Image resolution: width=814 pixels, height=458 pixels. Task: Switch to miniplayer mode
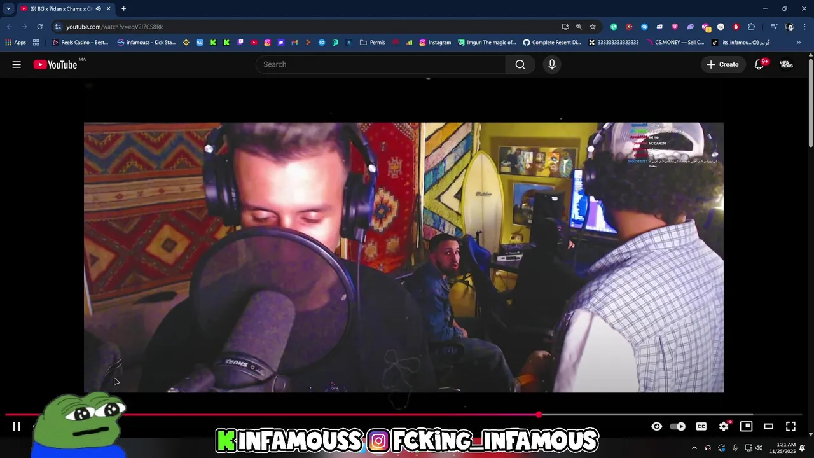(746, 426)
